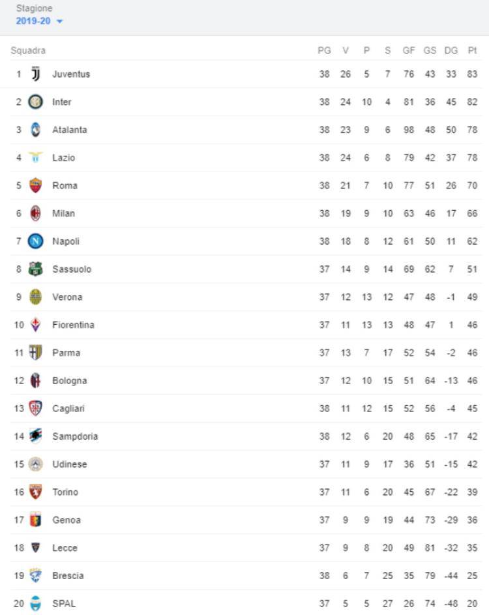Select the Roma club crest
Image resolution: width=489 pixels, height=615 pixels.
[36, 185]
